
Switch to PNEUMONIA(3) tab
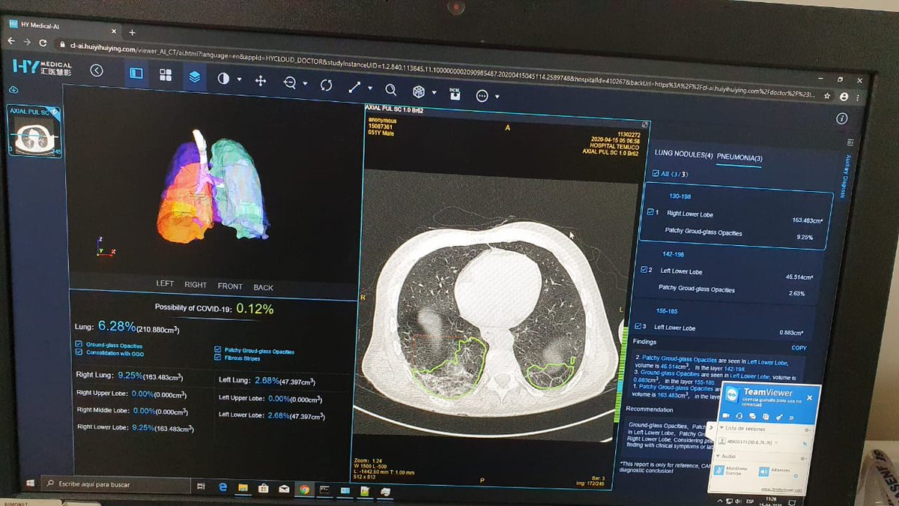tap(739, 157)
